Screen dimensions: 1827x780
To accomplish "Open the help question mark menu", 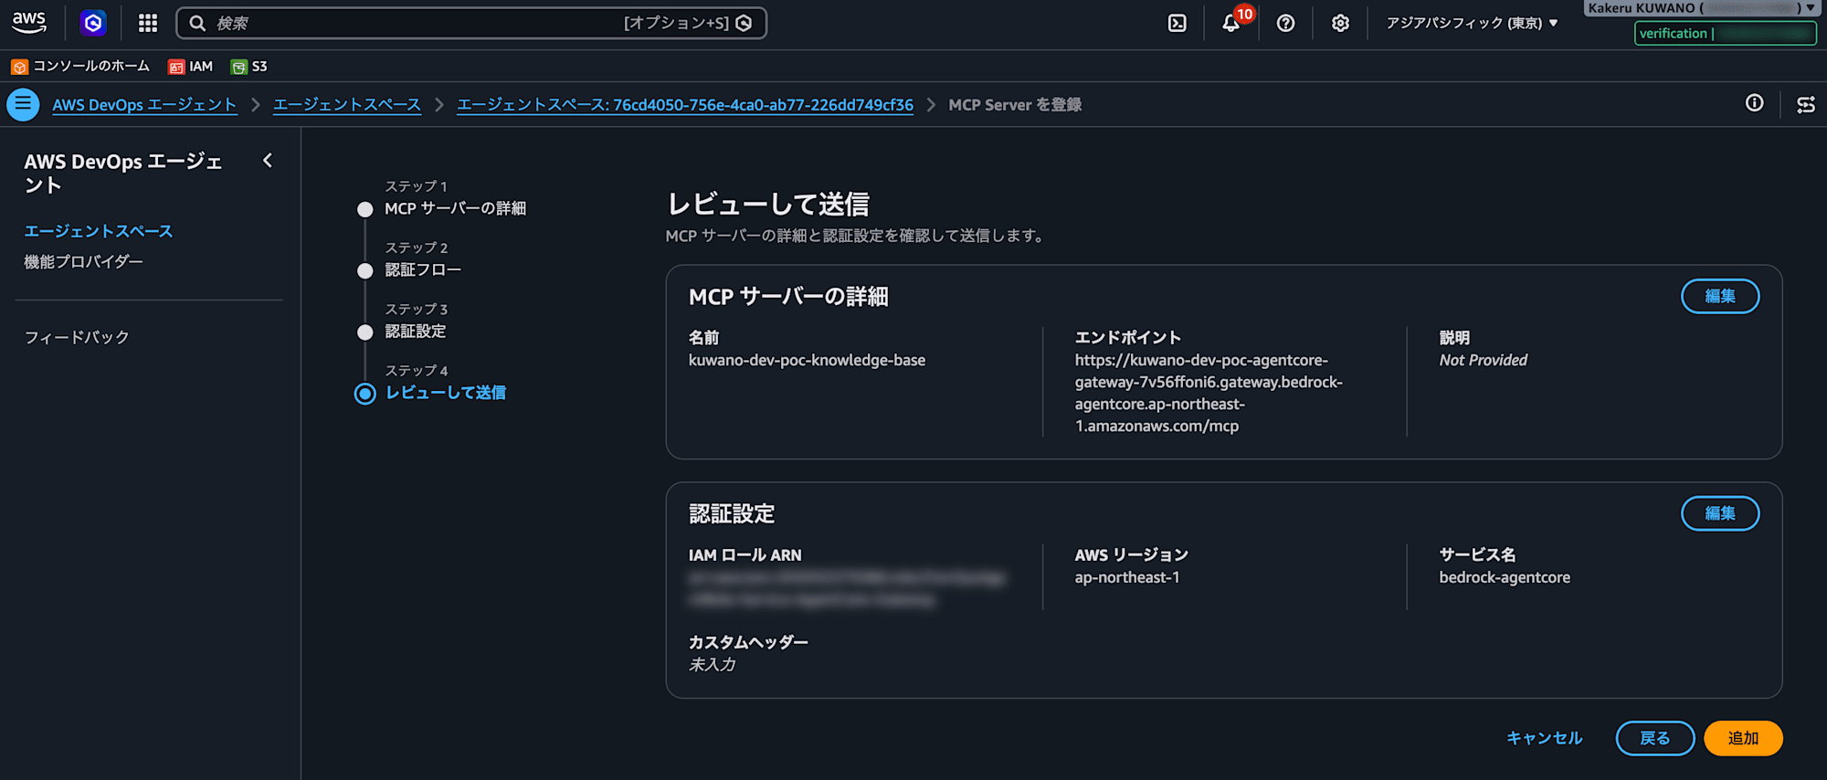I will 1285,23.
